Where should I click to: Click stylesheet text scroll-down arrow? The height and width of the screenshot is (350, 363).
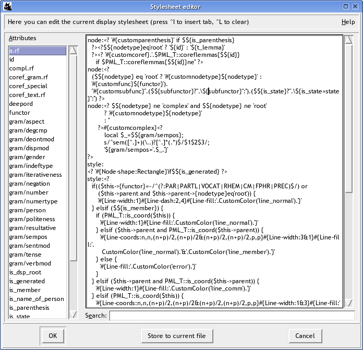(x=348, y=303)
